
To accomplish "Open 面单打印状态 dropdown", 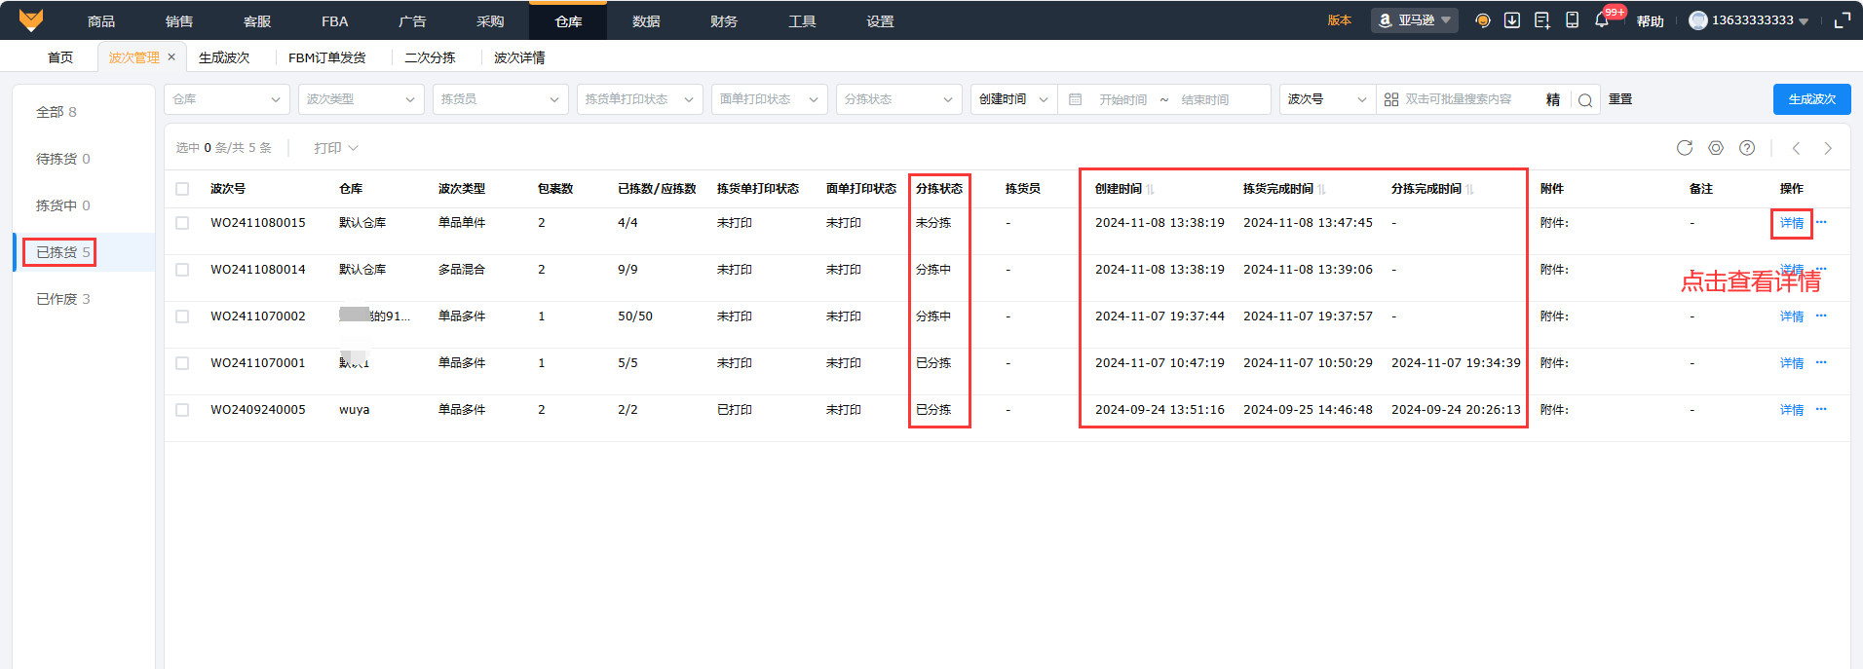I will 770,99.
